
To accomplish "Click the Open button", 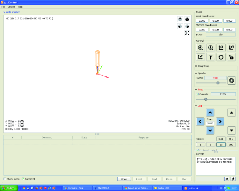I will 124,179.
